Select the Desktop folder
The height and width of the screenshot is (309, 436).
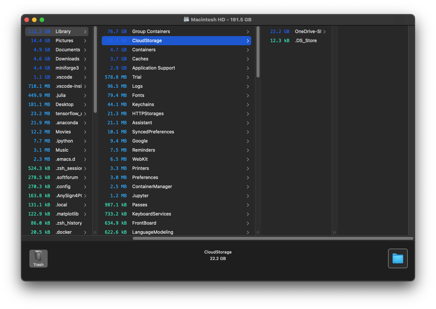[57, 105]
